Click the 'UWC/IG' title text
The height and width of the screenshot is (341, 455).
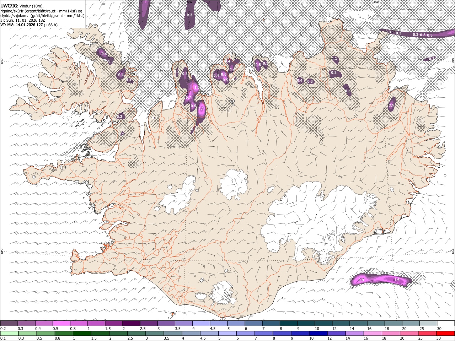coord(9,6)
